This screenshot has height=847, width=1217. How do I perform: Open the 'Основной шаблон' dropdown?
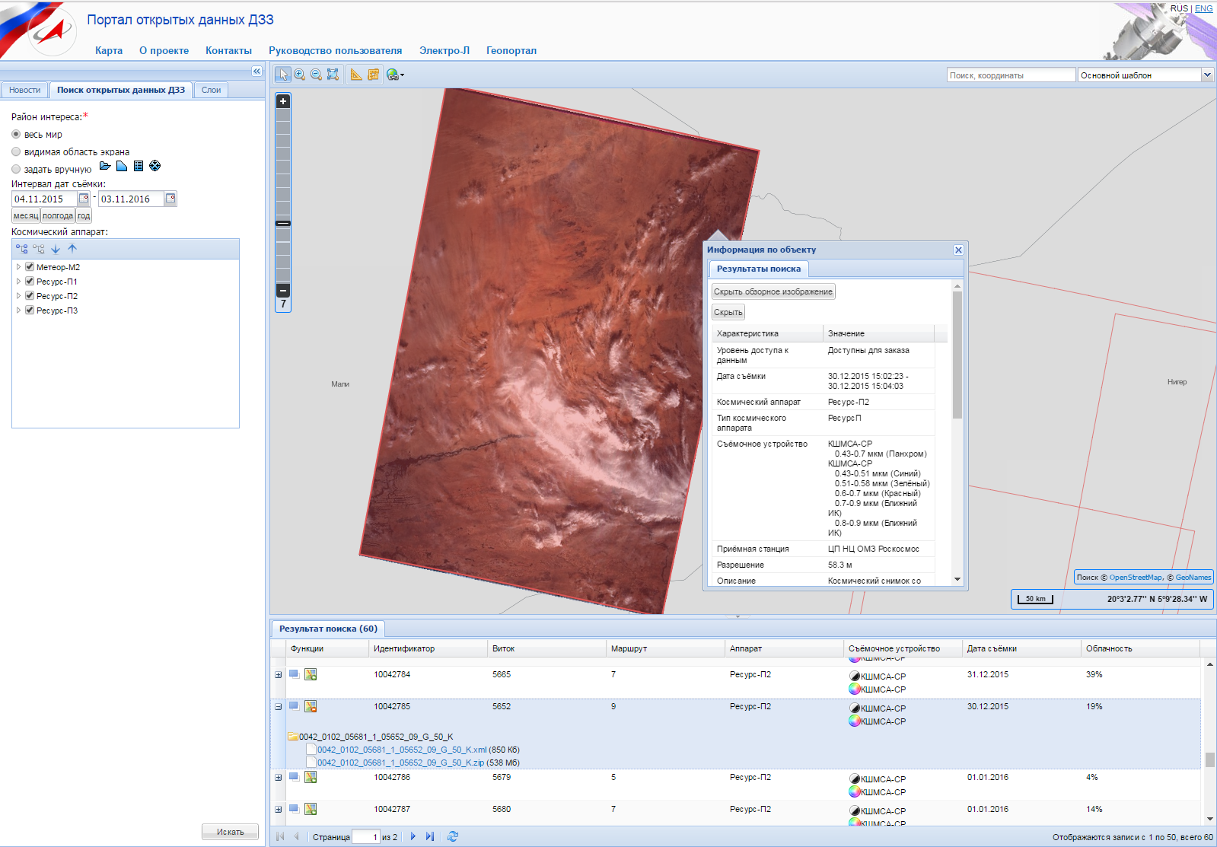click(1206, 75)
